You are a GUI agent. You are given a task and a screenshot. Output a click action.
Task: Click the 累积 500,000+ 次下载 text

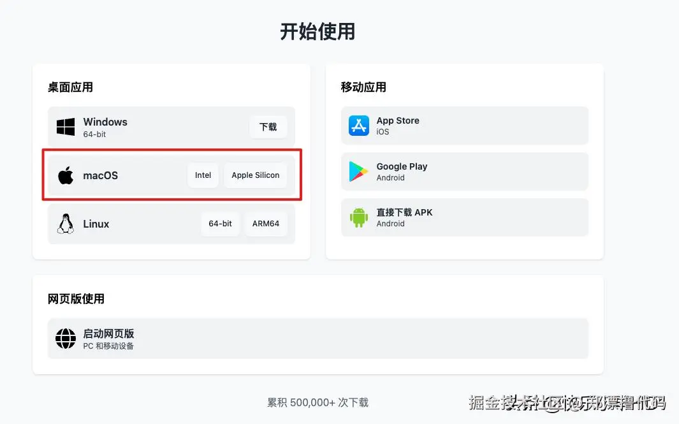[x=318, y=402]
